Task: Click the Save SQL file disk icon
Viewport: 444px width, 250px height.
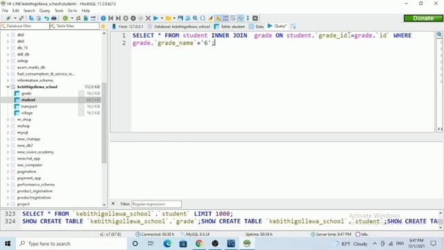Action: (180, 18)
